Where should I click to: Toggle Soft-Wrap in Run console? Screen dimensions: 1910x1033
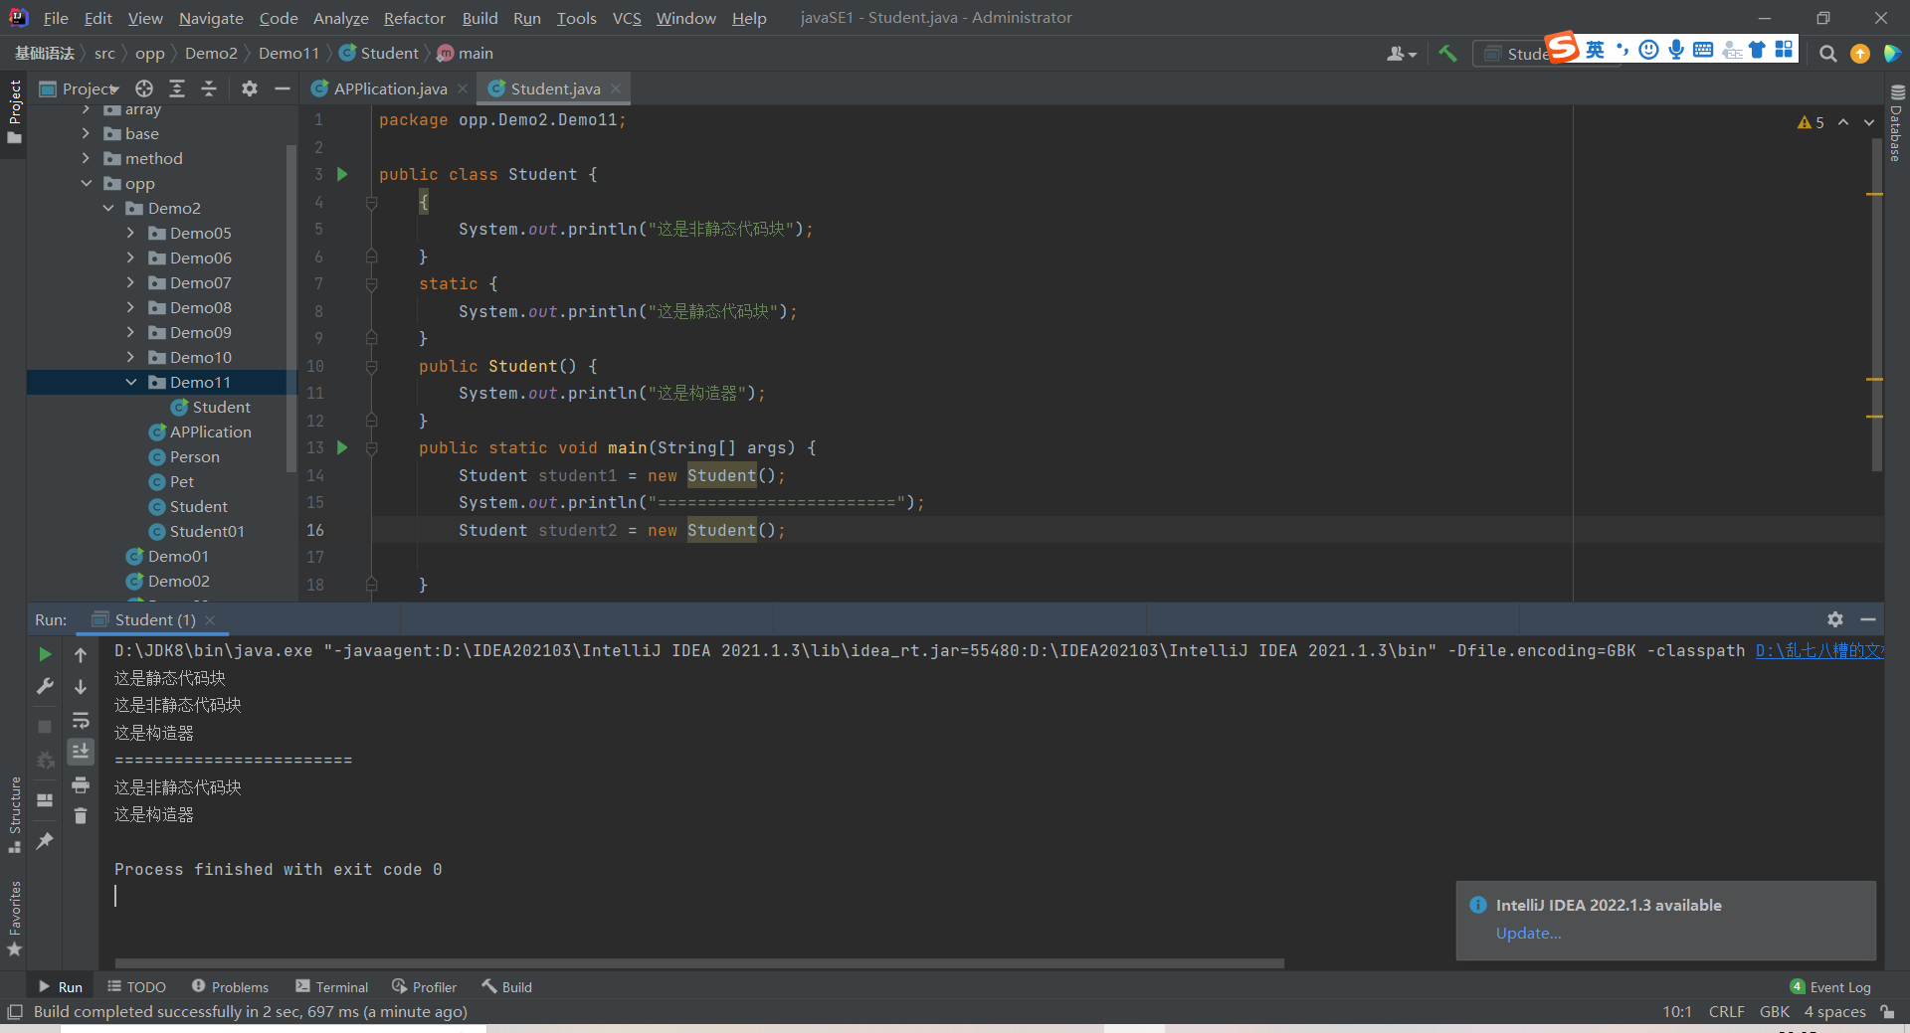click(x=81, y=720)
